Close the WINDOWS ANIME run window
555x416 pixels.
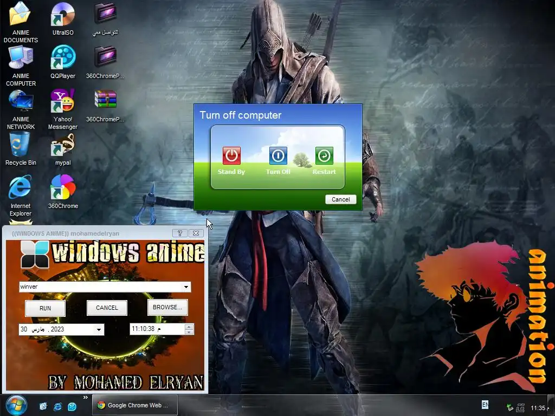pos(196,233)
